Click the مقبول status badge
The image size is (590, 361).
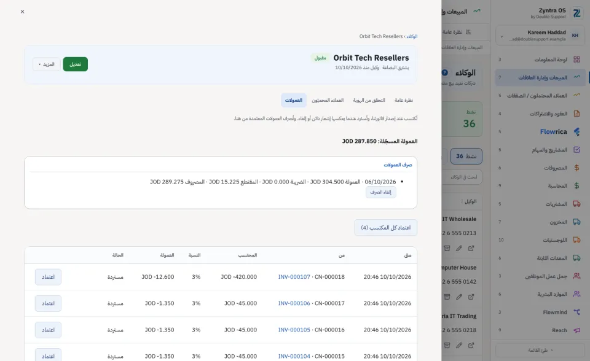[x=320, y=58]
